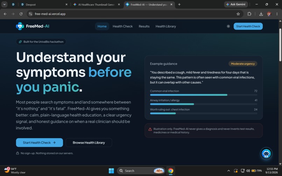282x176 pixels.
Task: Open the Results nav item
Action: [144, 26]
